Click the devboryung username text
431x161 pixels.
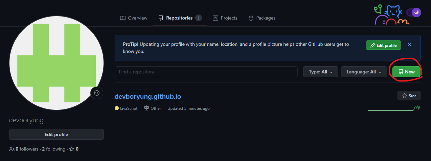pyautogui.click(x=26, y=120)
